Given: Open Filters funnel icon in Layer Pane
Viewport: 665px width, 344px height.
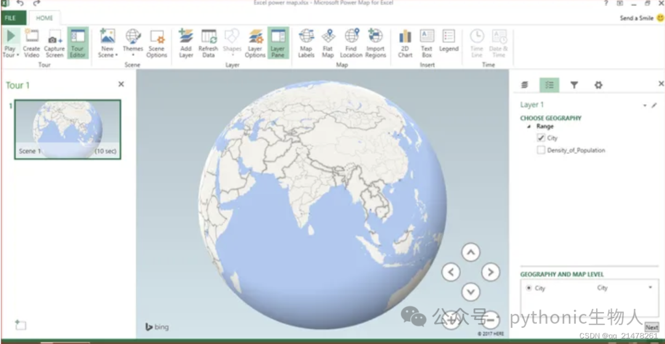Looking at the screenshot, I should [x=574, y=85].
